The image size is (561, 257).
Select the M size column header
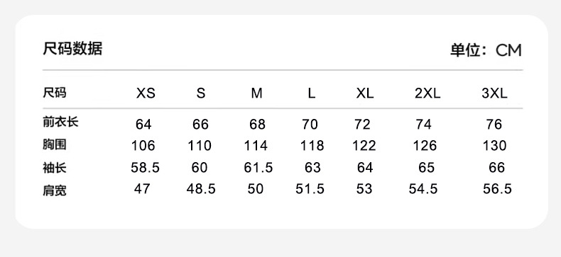(256, 93)
